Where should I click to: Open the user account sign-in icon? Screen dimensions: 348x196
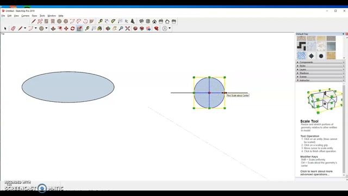coord(164,28)
